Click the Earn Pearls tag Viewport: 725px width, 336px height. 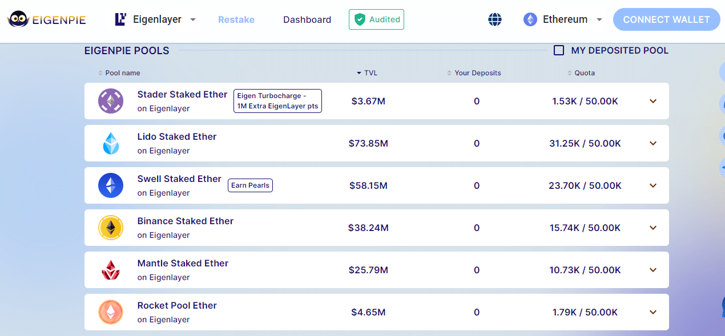point(251,185)
